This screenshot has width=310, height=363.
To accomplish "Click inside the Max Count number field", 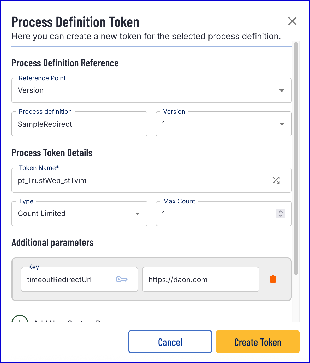I will pyautogui.click(x=217, y=214).
